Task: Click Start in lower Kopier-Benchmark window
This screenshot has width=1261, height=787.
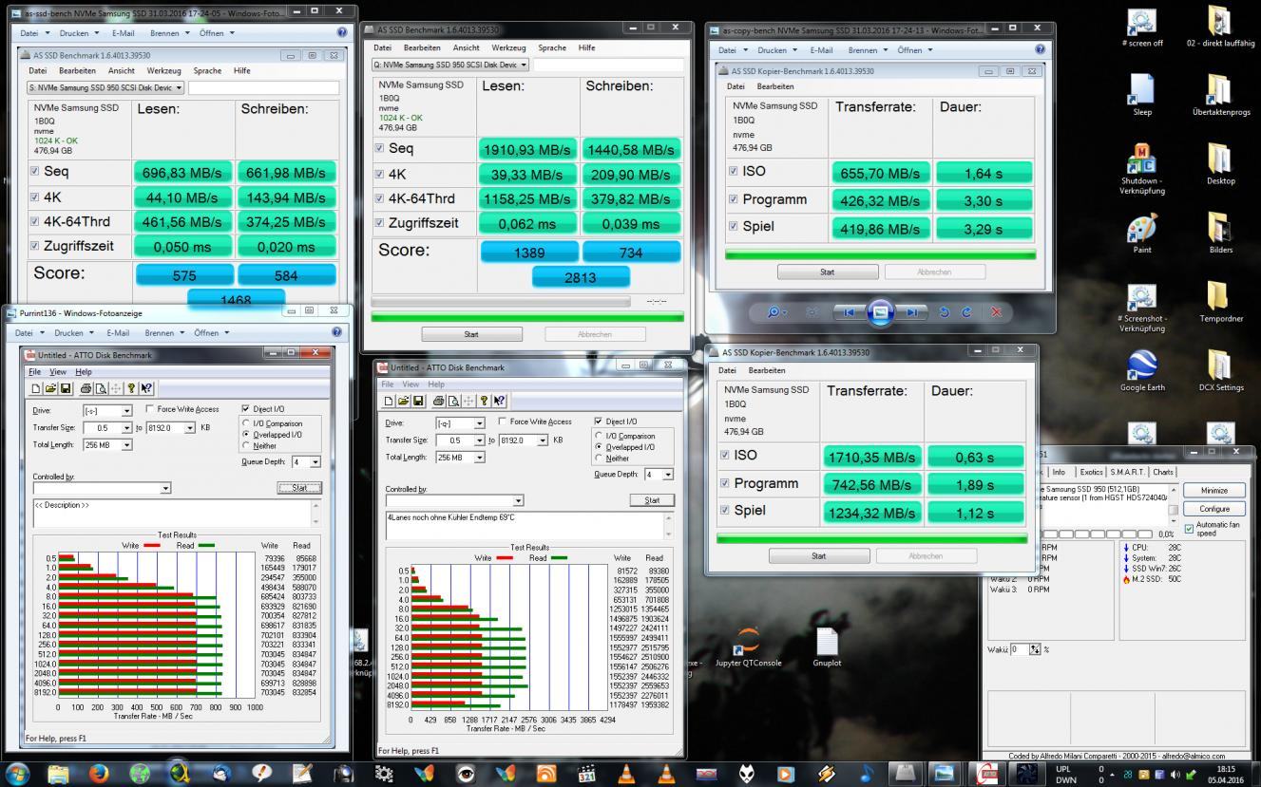Action: pos(818,556)
